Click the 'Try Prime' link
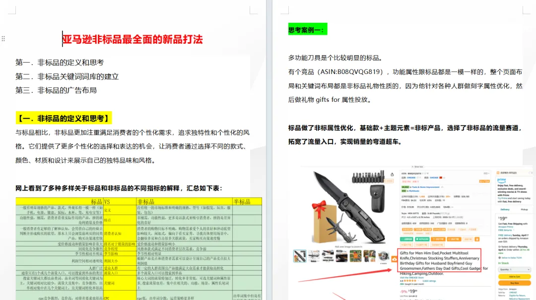This screenshot has width=536, height=300. [x=503, y=198]
